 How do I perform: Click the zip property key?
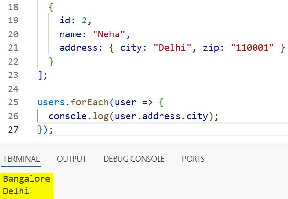(x=211, y=48)
